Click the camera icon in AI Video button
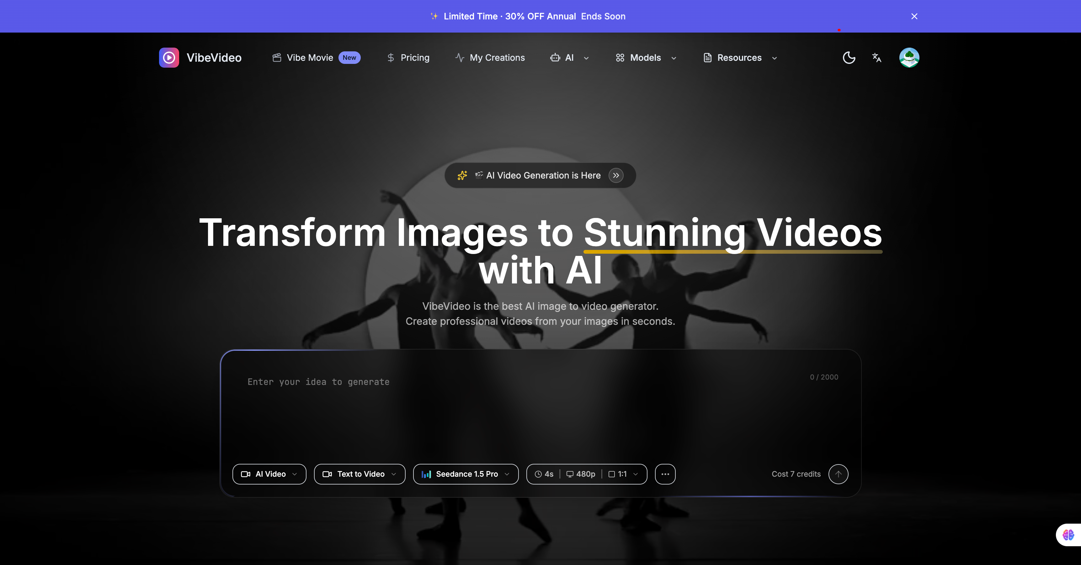The height and width of the screenshot is (565, 1081). (x=246, y=474)
